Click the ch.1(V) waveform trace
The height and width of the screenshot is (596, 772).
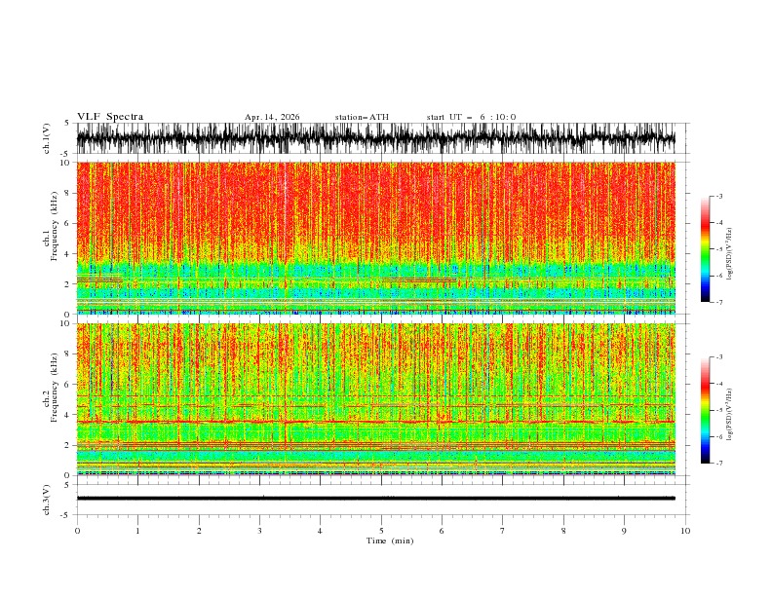[376, 138]
